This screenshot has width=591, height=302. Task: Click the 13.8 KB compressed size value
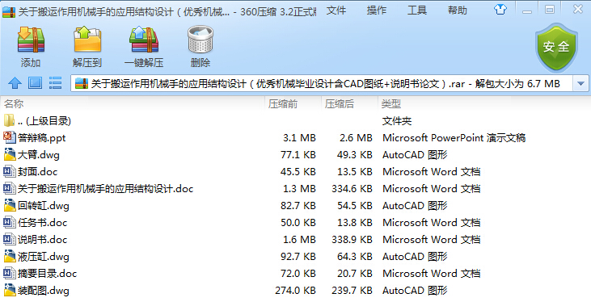click(355, 223)
